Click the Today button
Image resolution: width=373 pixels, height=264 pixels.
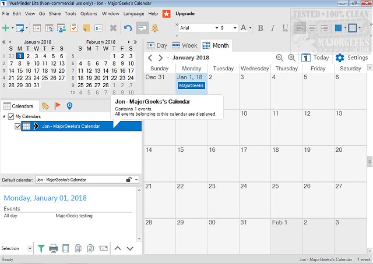point(315,58)
